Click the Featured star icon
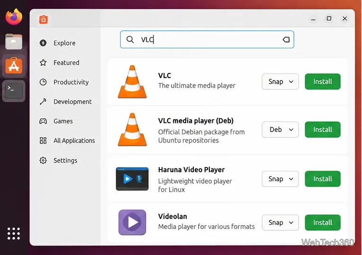 click(x=43, y=62)
